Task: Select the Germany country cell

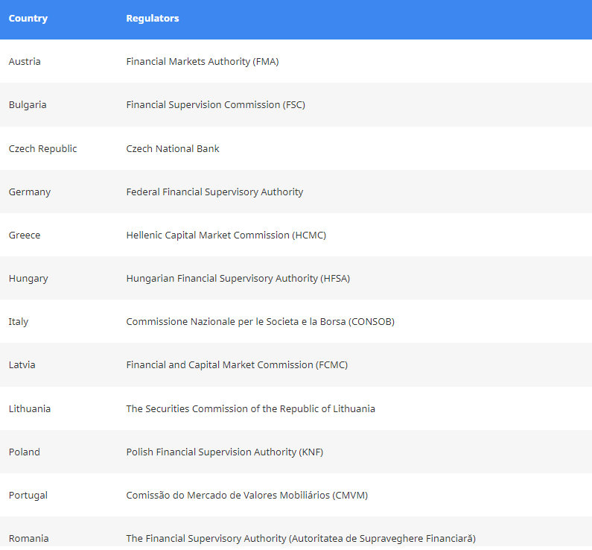Action: click(x=30, y=192)
